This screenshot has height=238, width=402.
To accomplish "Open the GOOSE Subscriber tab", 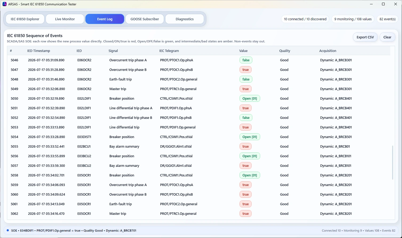I will click(145, 19).
